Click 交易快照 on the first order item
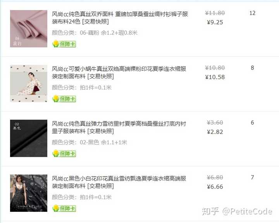The width and height of the screenshot is (279, 223). pyautogui.click(x=96, y=22)
